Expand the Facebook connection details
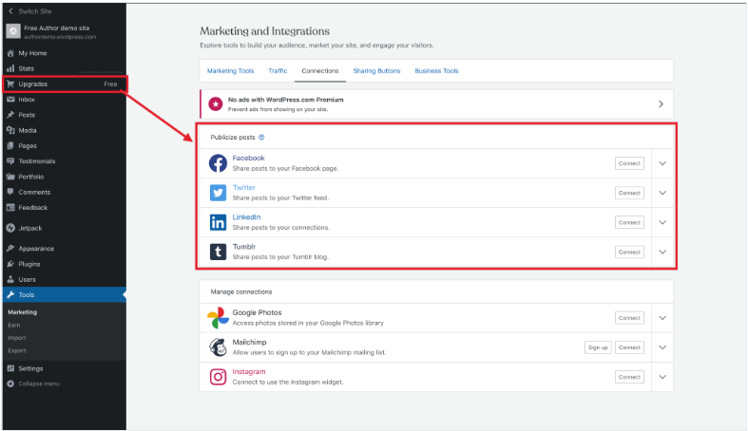This screenshot has height=431, width=748. coord(662,163)
